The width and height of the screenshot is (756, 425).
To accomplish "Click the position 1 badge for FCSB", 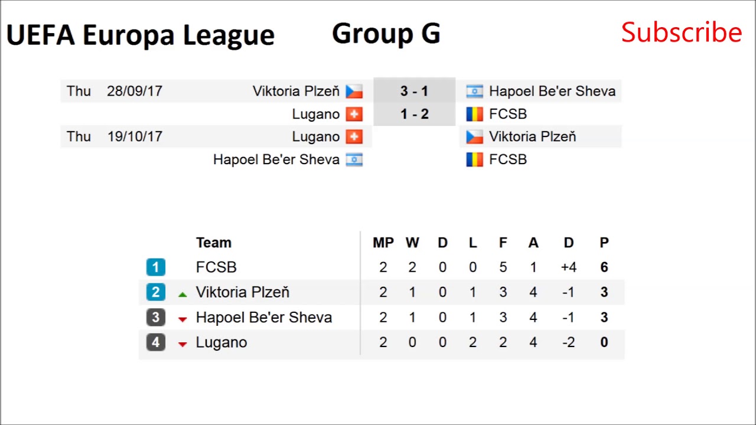I will pyautogui.click(x=156, y=267).
